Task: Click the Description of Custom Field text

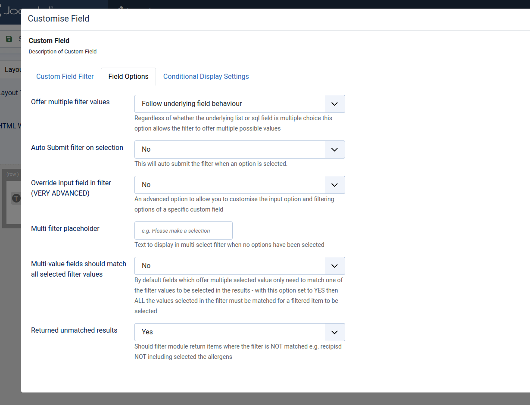Action: click(x=62, y=51)
